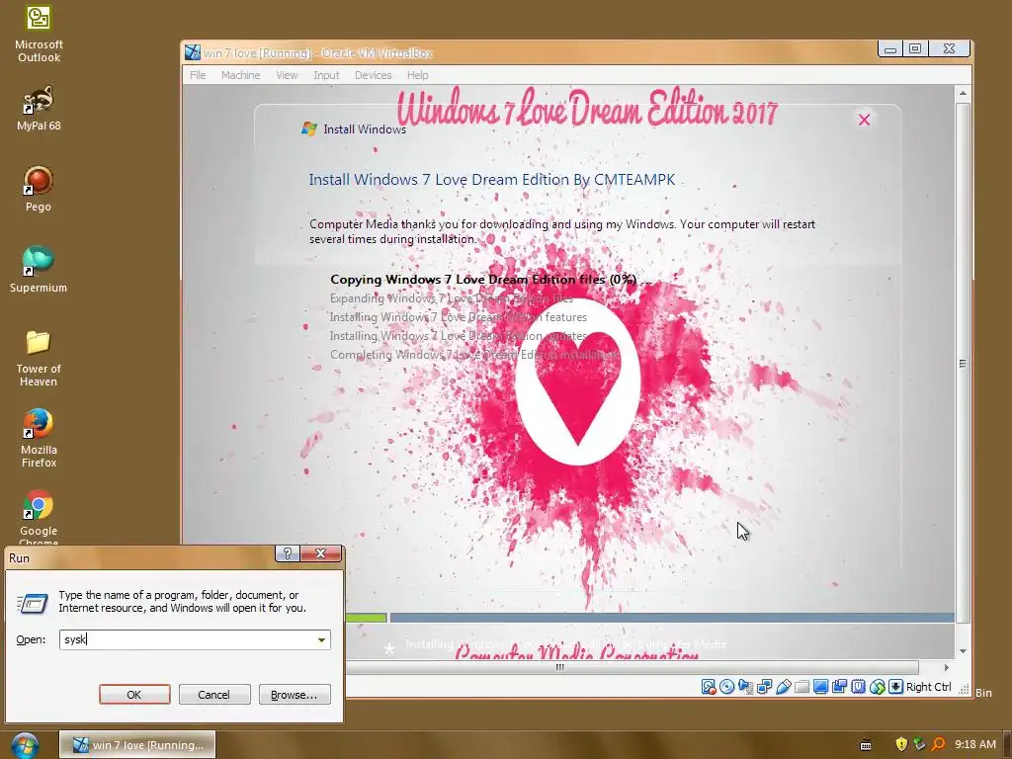
Task: Click OK in the Run dialog
Action: click(134, 695)
